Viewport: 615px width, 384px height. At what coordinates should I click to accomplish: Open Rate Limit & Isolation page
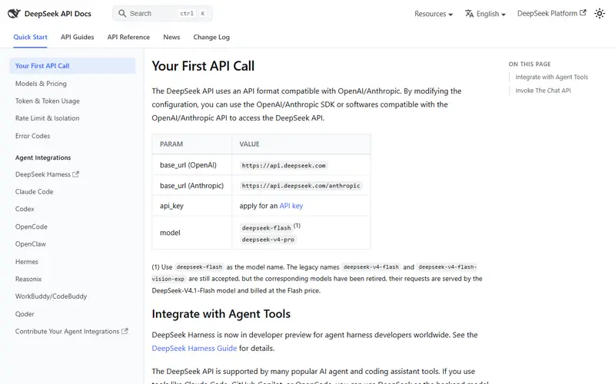click(47, 118)
